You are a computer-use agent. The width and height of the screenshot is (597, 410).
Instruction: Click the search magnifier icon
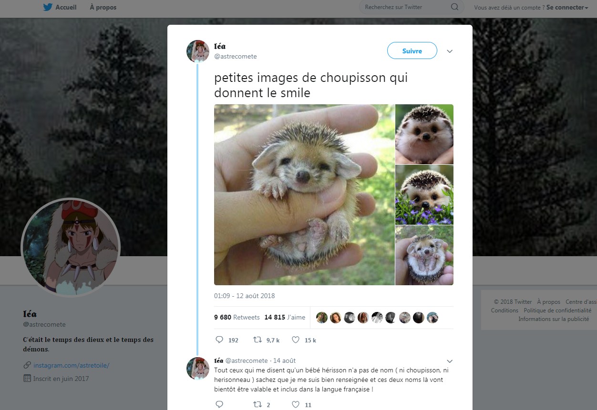pos(454,7)
